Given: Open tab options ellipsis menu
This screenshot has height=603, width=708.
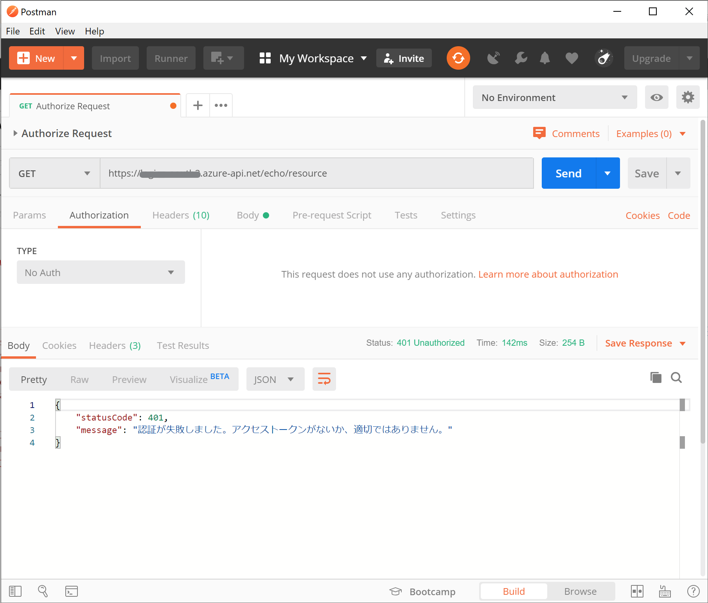Looking at the screenshot, I should coord(221,105).
